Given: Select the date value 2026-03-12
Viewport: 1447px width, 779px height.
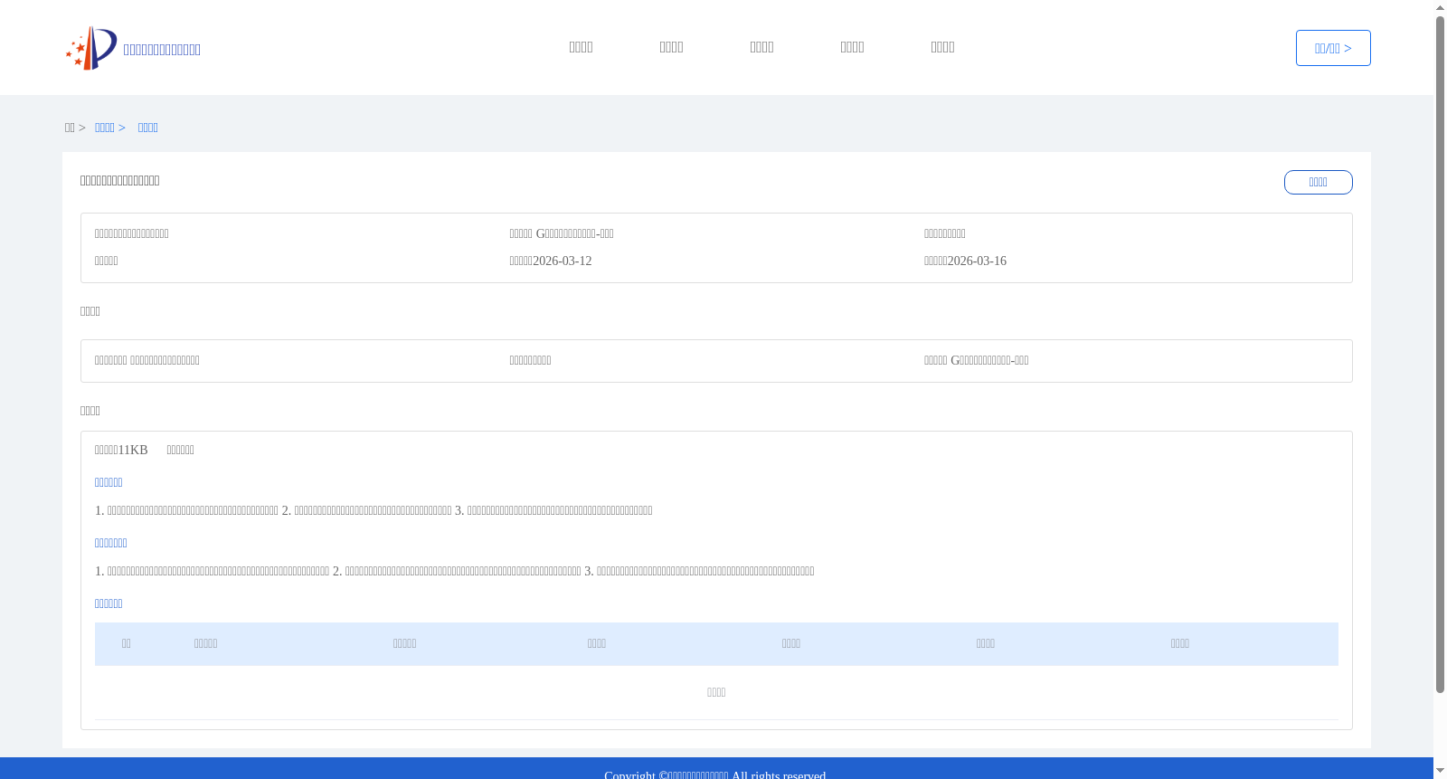Looking at the screenshot, I should point(562,261).
